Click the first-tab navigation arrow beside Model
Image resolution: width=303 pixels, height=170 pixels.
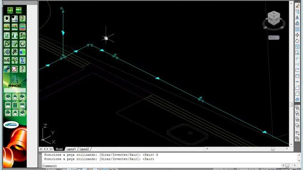[x=41, y=149]
